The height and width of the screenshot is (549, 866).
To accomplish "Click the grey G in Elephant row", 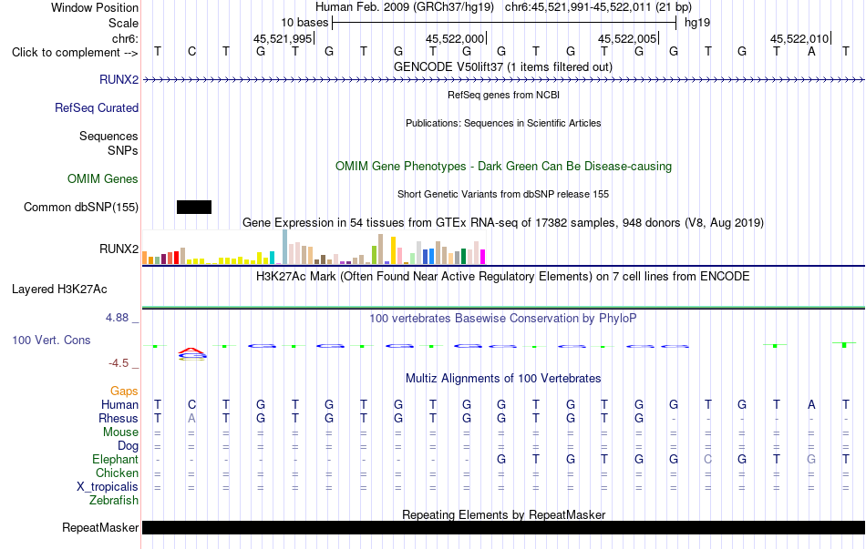I will tap(811, 459).
